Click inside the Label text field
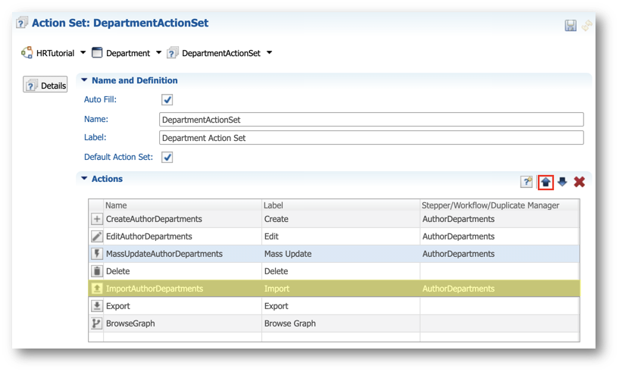Screen dimensions: 619x372 point(371,138)
